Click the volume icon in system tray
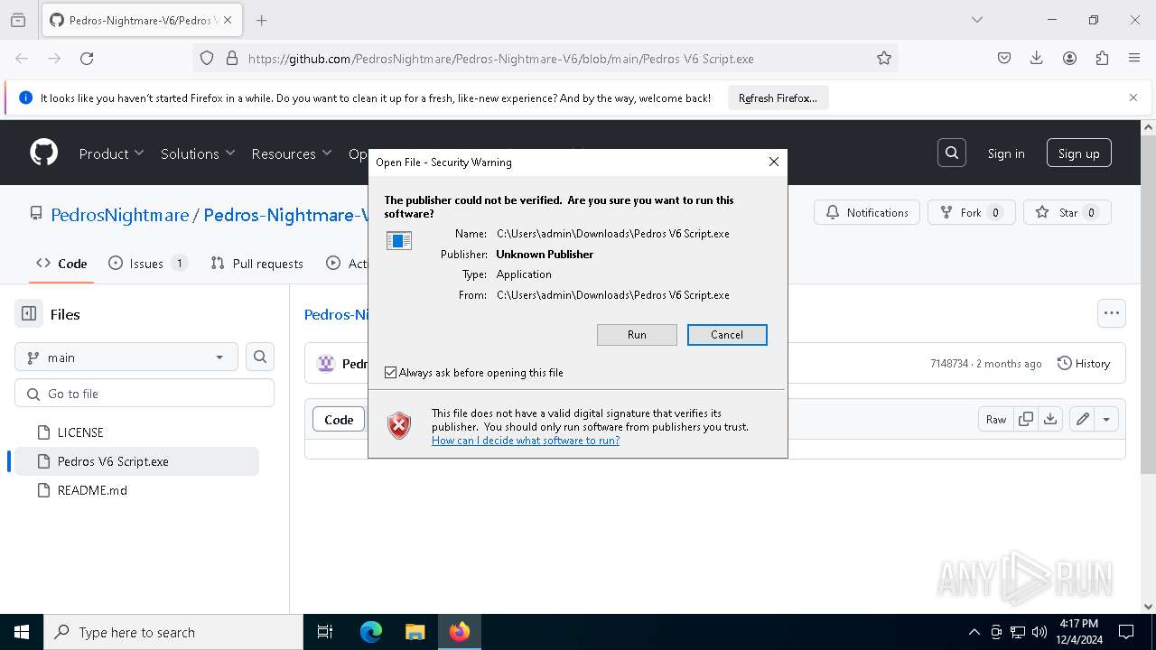The height and width of the screenshot is (650, 1156). tap(1039, 632)
